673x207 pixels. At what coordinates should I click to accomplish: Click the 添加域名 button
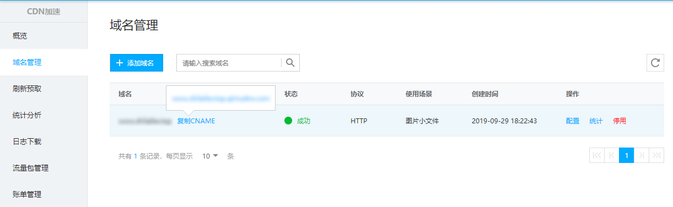click(x=137, y=63)
